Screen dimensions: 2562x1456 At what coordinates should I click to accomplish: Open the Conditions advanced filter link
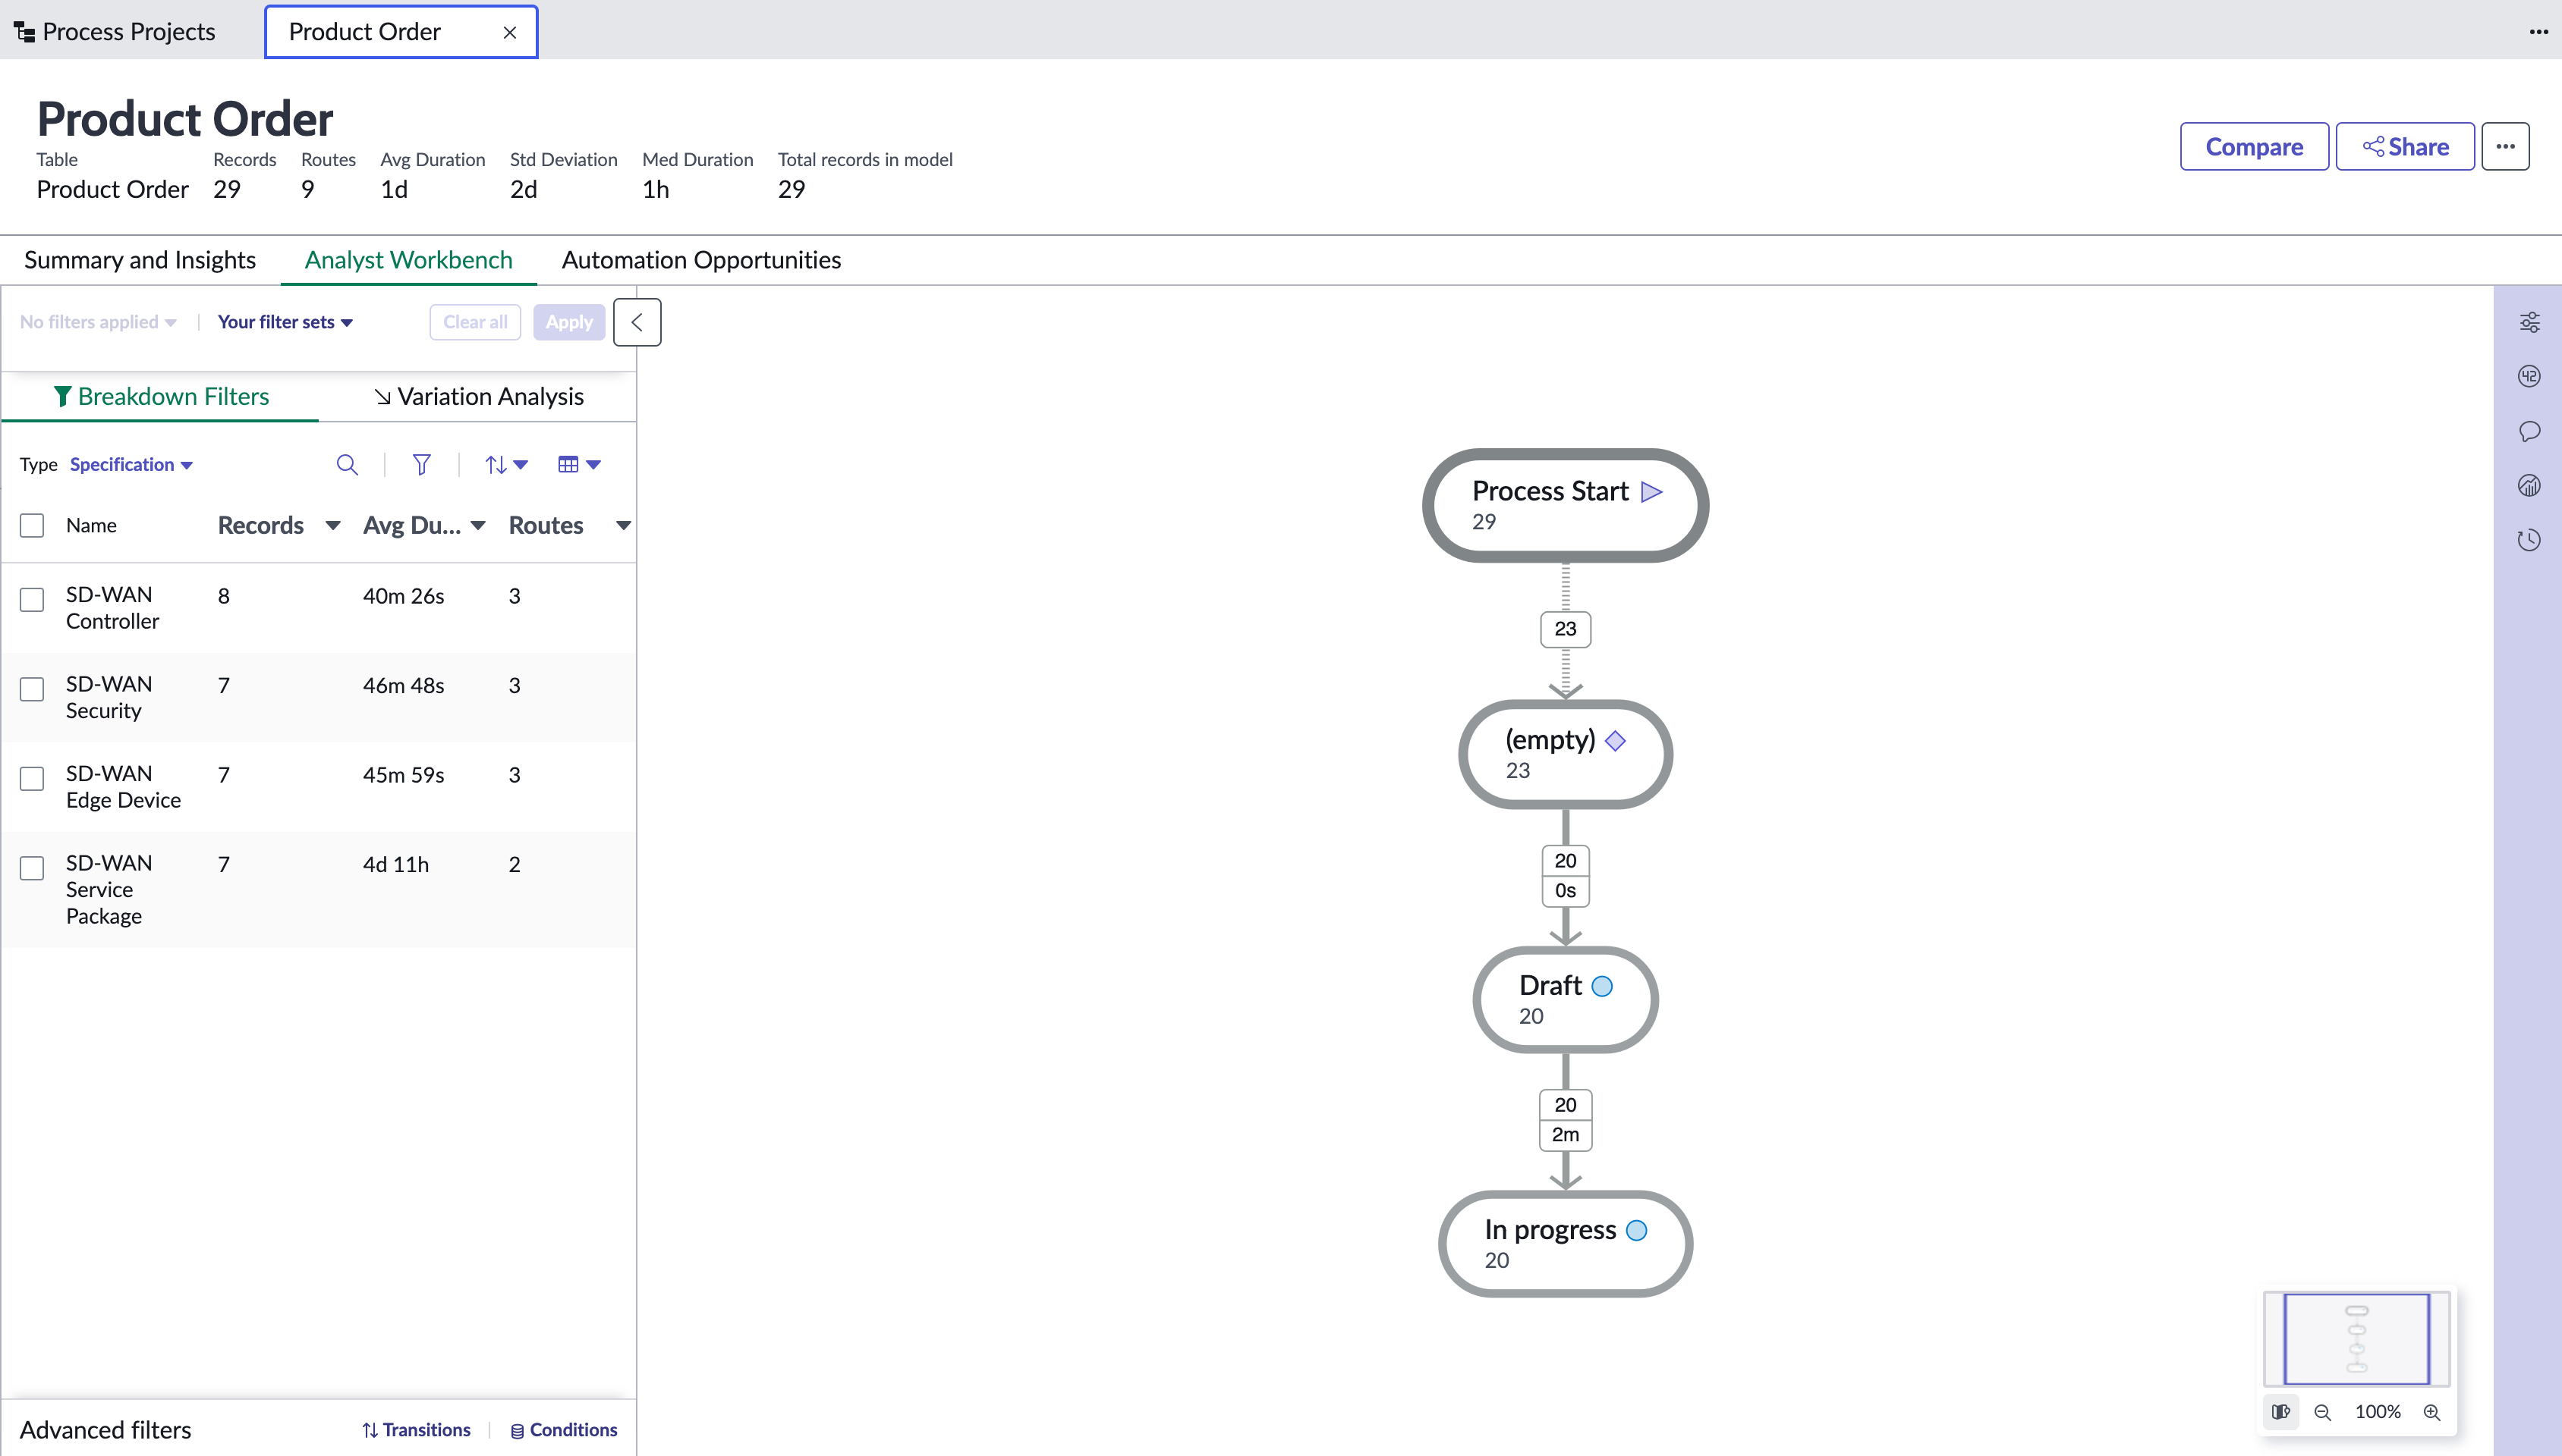pos(564,1430)
